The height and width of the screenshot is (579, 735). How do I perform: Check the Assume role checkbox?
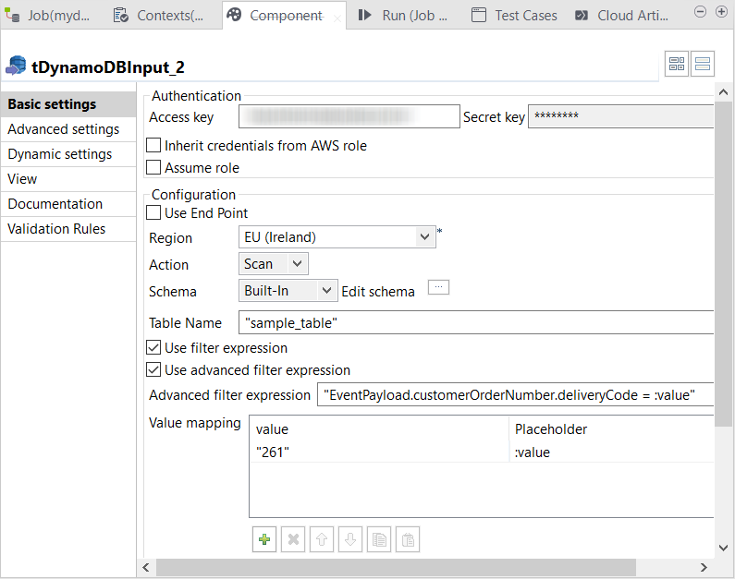pos(154,168)
